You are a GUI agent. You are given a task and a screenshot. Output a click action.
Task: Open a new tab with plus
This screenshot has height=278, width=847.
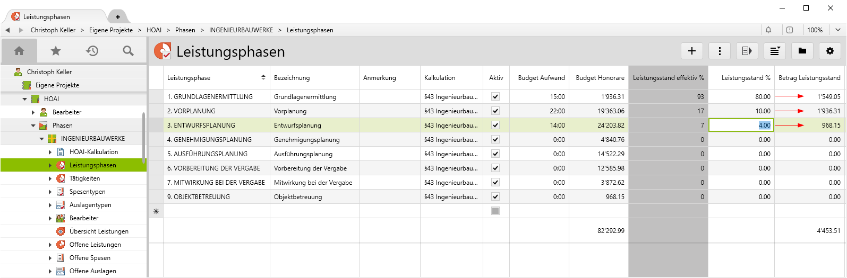(x=118, y=17)
